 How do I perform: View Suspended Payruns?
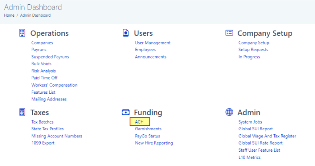tap(50, 57)
